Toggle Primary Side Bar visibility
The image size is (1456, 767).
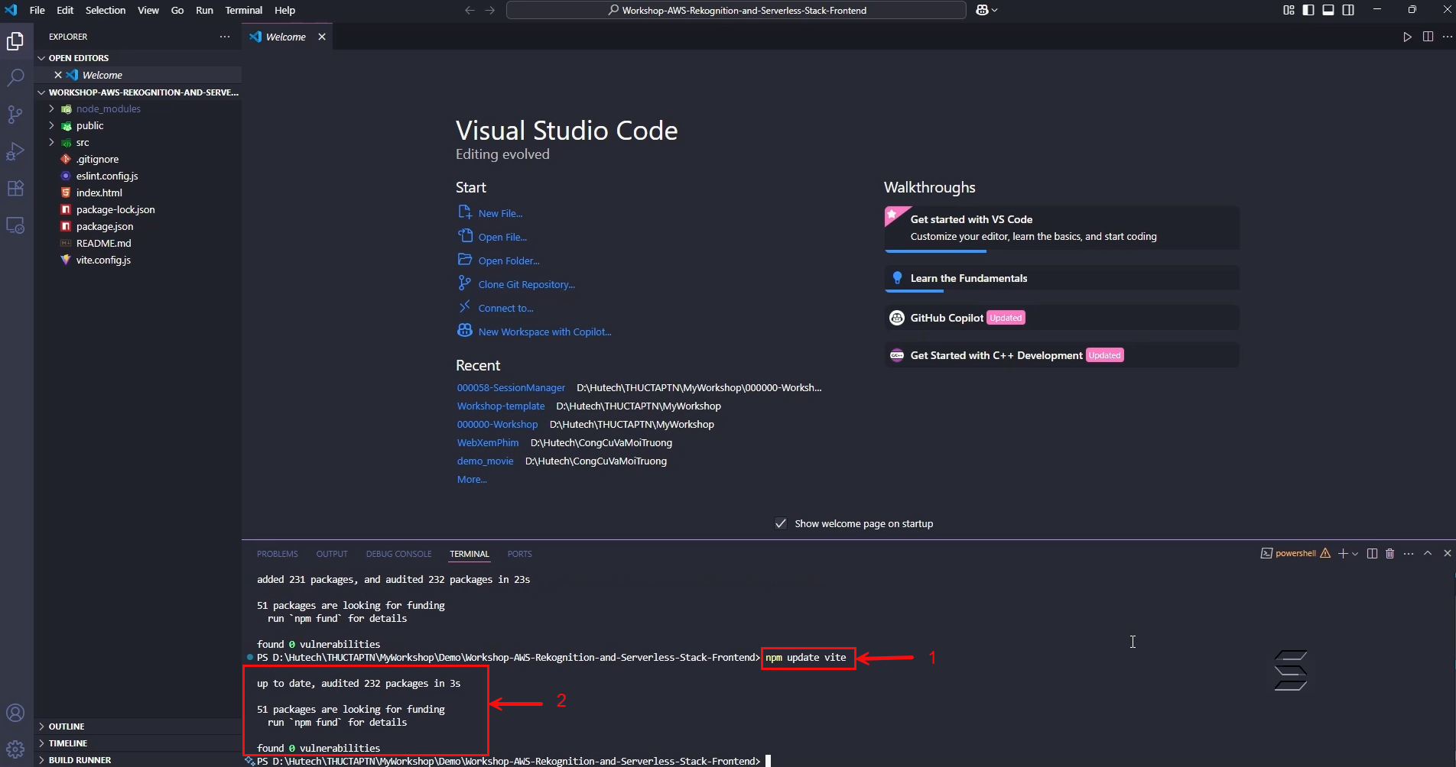(1308, 10)
